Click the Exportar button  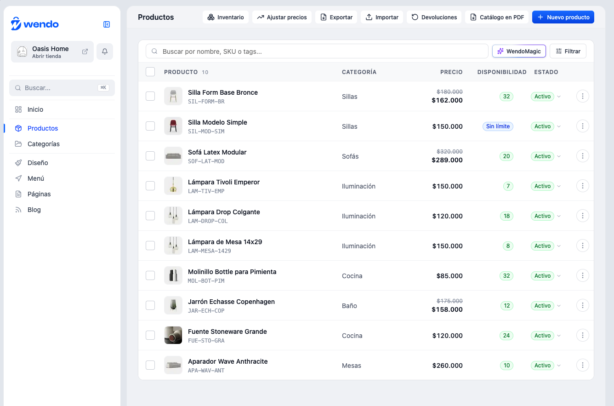[336, 17]
